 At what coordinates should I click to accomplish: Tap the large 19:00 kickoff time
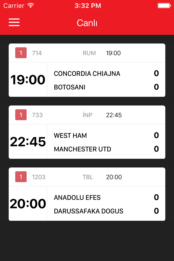coord(28,80)
